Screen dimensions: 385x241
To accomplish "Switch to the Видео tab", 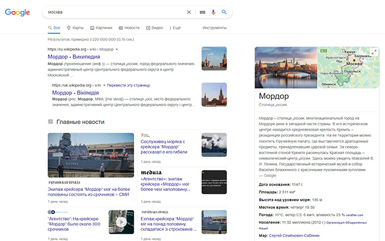I will [155, 28].
